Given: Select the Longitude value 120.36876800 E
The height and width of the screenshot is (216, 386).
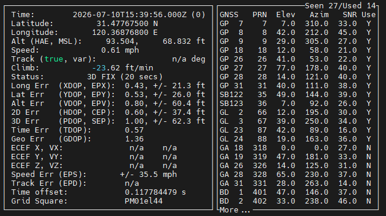Looking at the screenshot, I should (124, 33).
